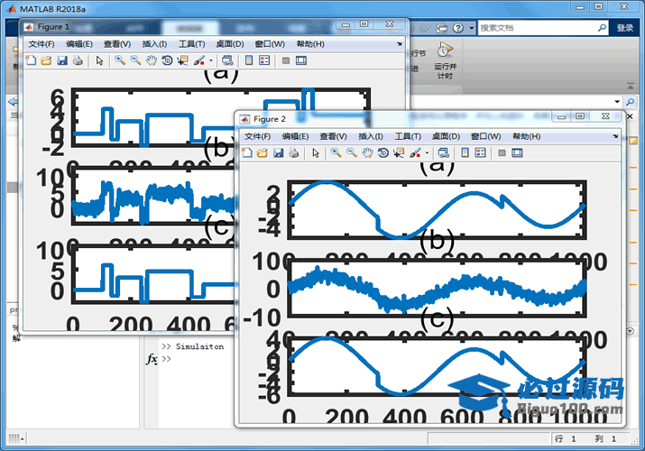
Task: Click Save icon in Figure 1 toolbar
Action: click(62, 60)
